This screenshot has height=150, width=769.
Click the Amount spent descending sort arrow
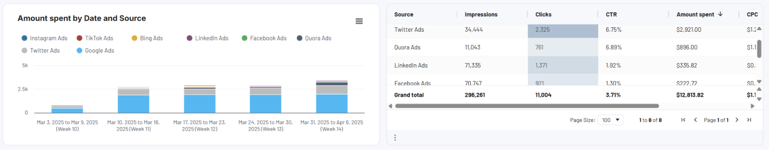pyautogui.click(x=721, y=14)
